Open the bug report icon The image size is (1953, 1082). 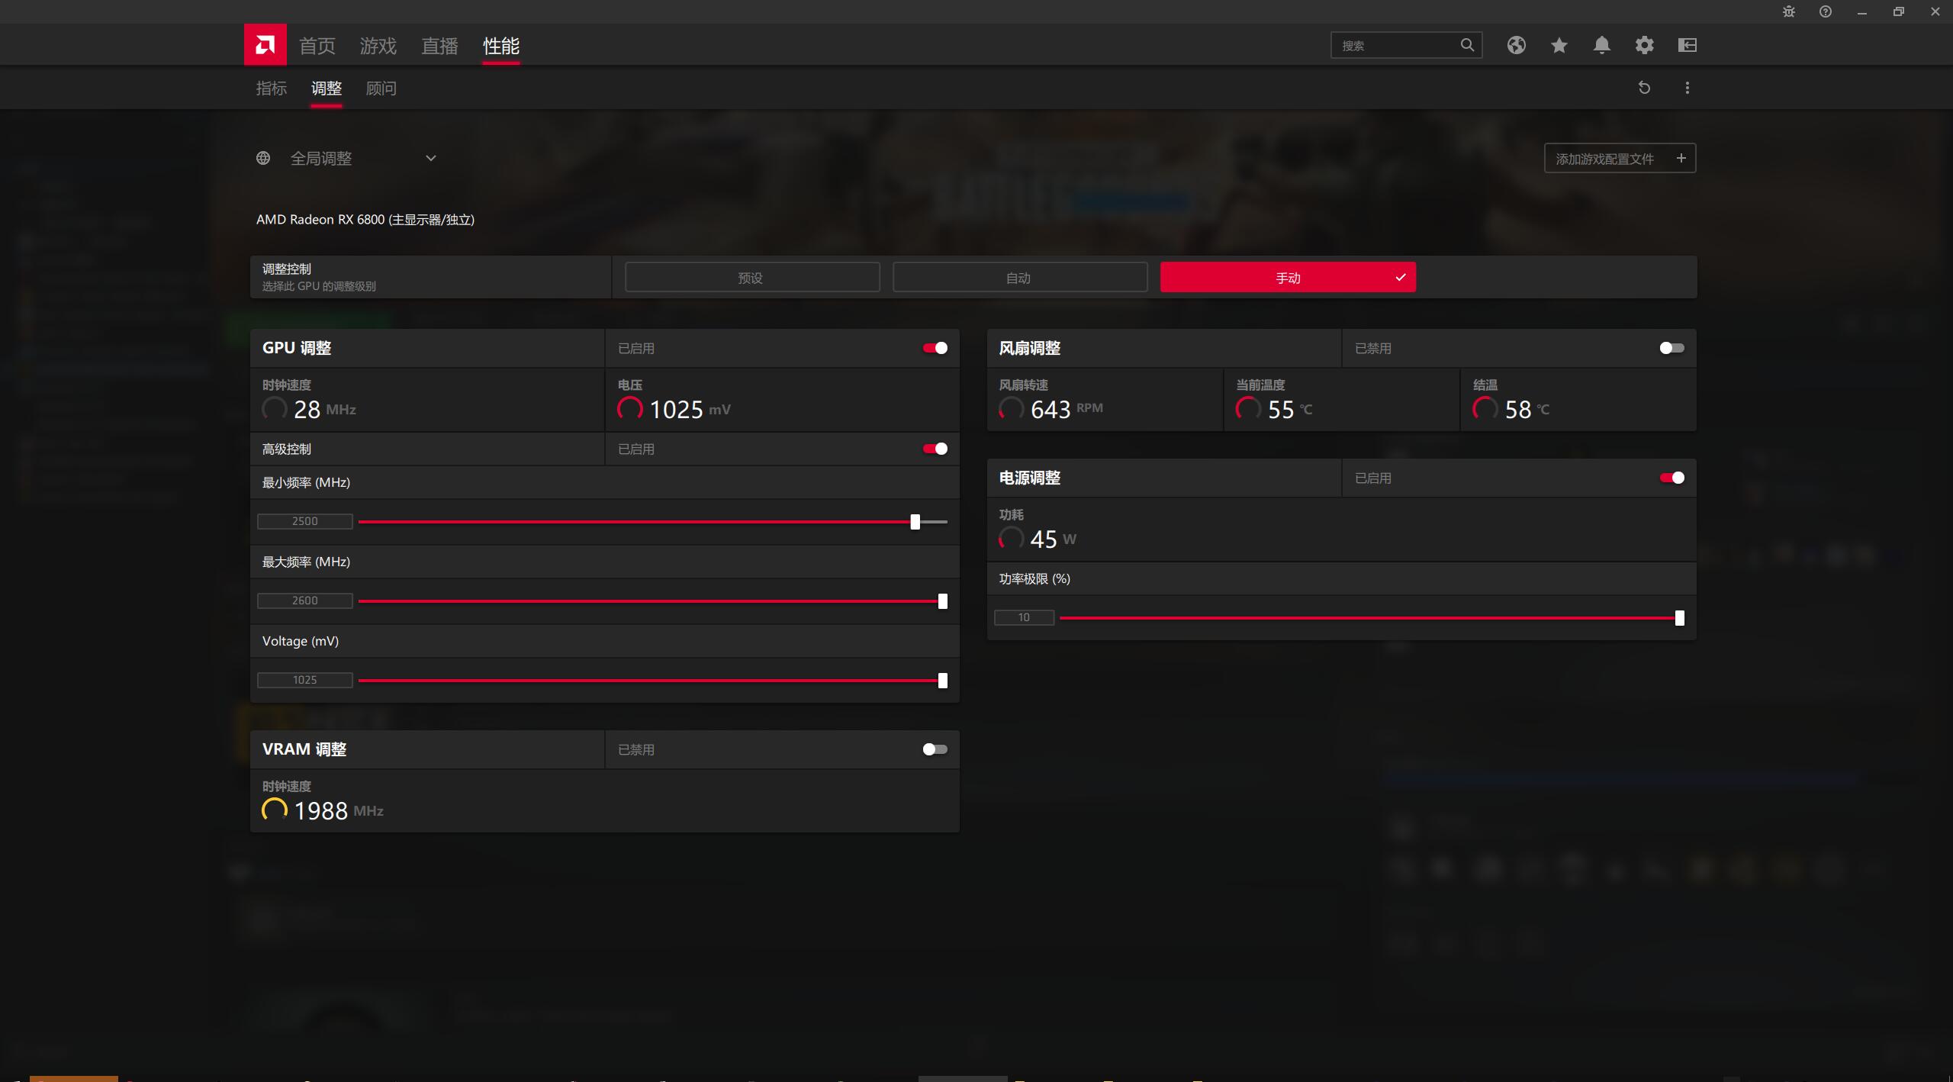(x=1788, y=11)
